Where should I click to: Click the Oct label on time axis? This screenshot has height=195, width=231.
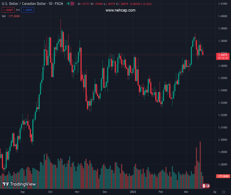click(50, 192)
